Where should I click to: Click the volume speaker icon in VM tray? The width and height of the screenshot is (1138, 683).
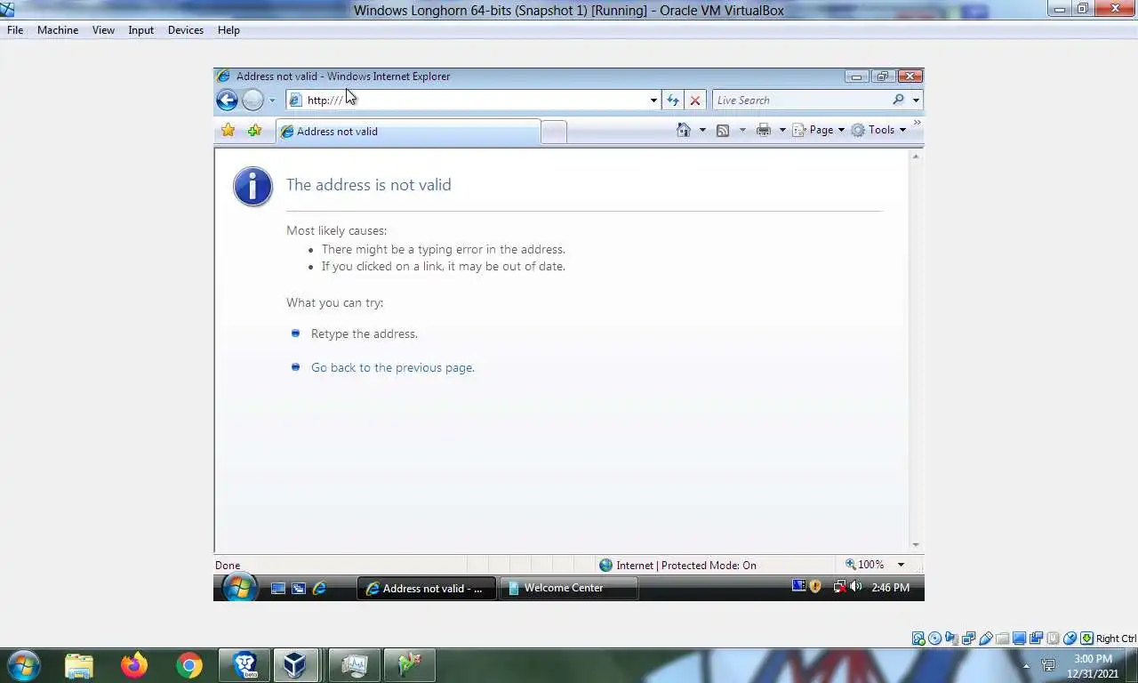855,587
